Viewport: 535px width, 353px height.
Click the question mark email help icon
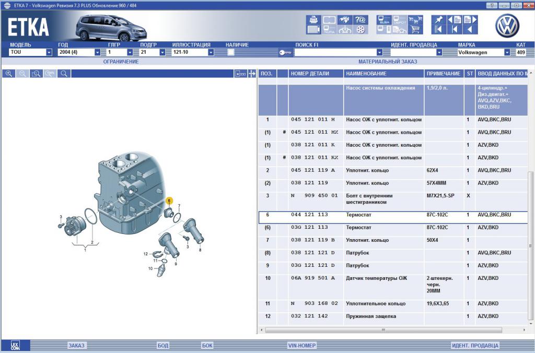pyautogui.click(x=360, y=20)
